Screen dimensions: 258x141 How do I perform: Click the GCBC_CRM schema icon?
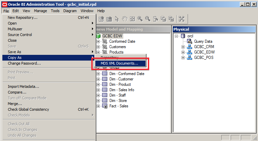189,47
